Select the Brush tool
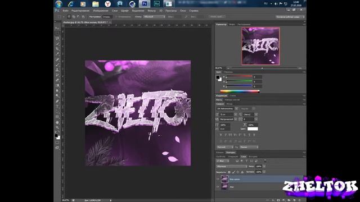360x202 pixels. 57,65
